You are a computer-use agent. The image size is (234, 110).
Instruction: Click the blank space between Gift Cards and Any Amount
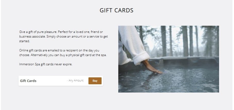(x=51, y=81)
